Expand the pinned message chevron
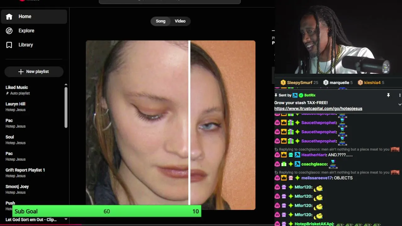 400,104
